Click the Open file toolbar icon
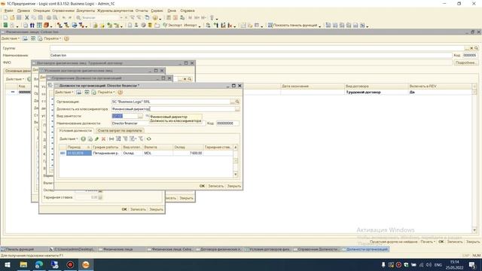 pos(12,18)
